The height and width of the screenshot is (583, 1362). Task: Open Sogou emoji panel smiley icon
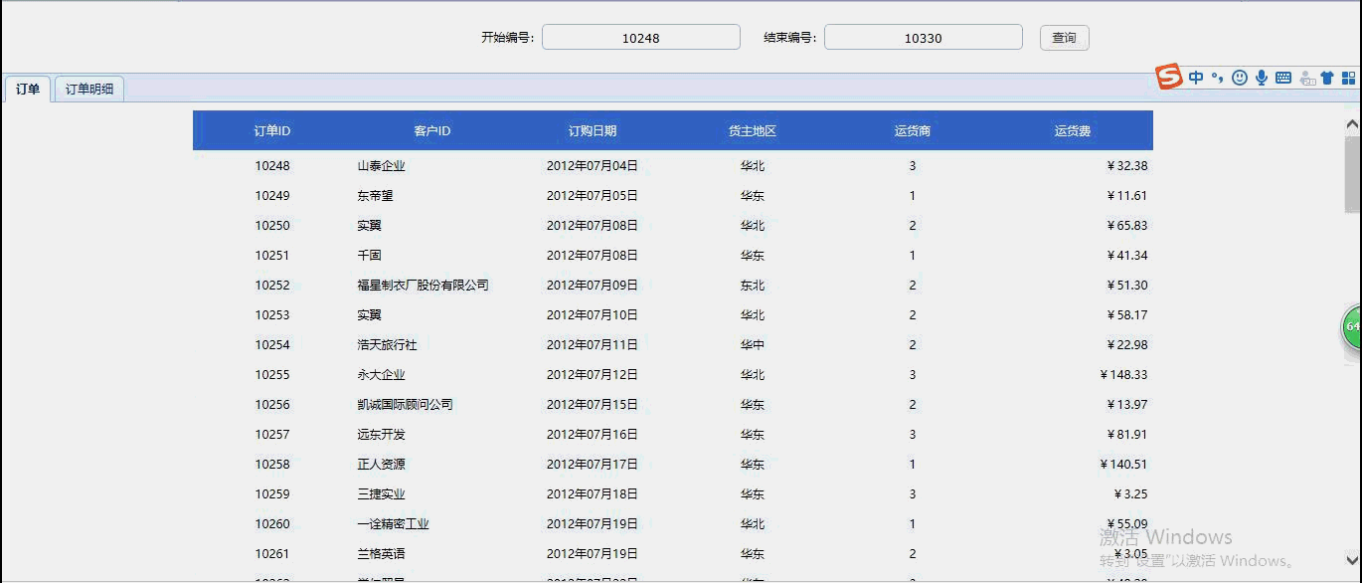point(1240,78)
